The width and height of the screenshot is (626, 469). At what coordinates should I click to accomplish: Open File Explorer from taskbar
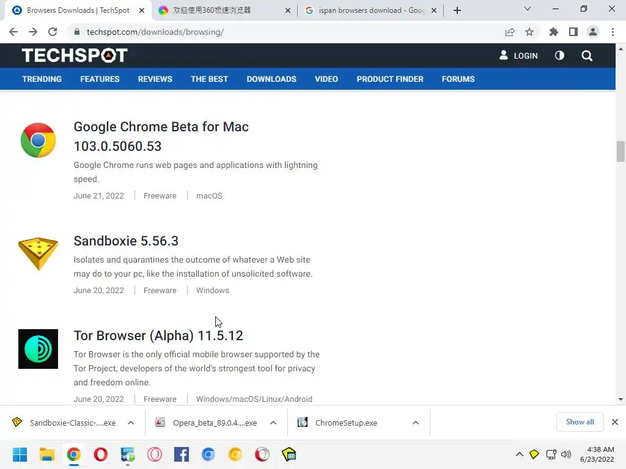[x=46, y=454]
